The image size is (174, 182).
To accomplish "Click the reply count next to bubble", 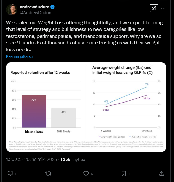I will [x=15, y=174].
